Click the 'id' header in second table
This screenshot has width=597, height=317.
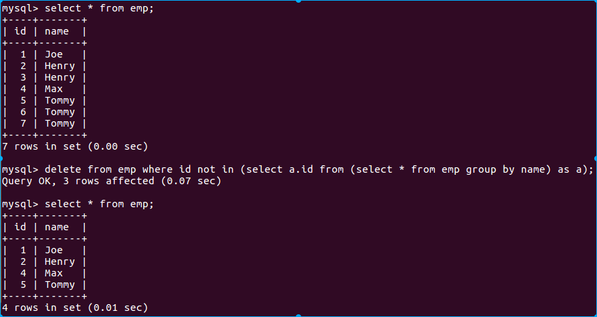(20, 227)
